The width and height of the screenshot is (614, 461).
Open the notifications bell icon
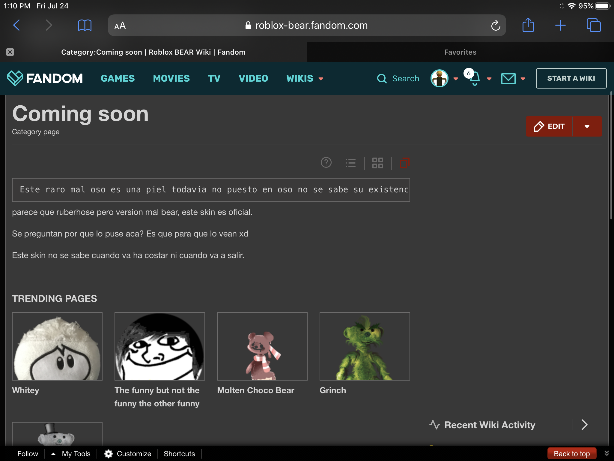click(x=475, y=79)
